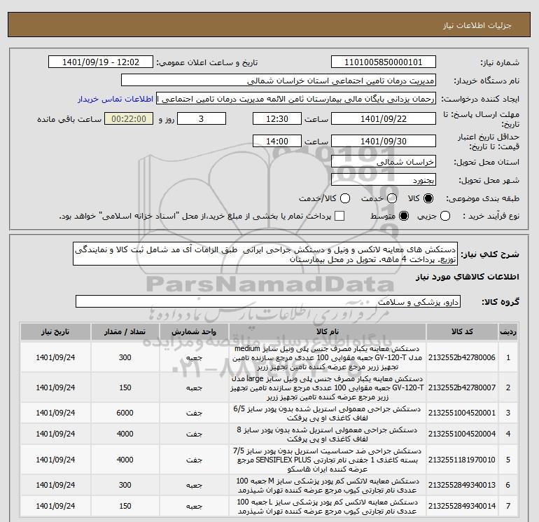Click the SENSIFLEX PLUS glove name in row 5

328,460
